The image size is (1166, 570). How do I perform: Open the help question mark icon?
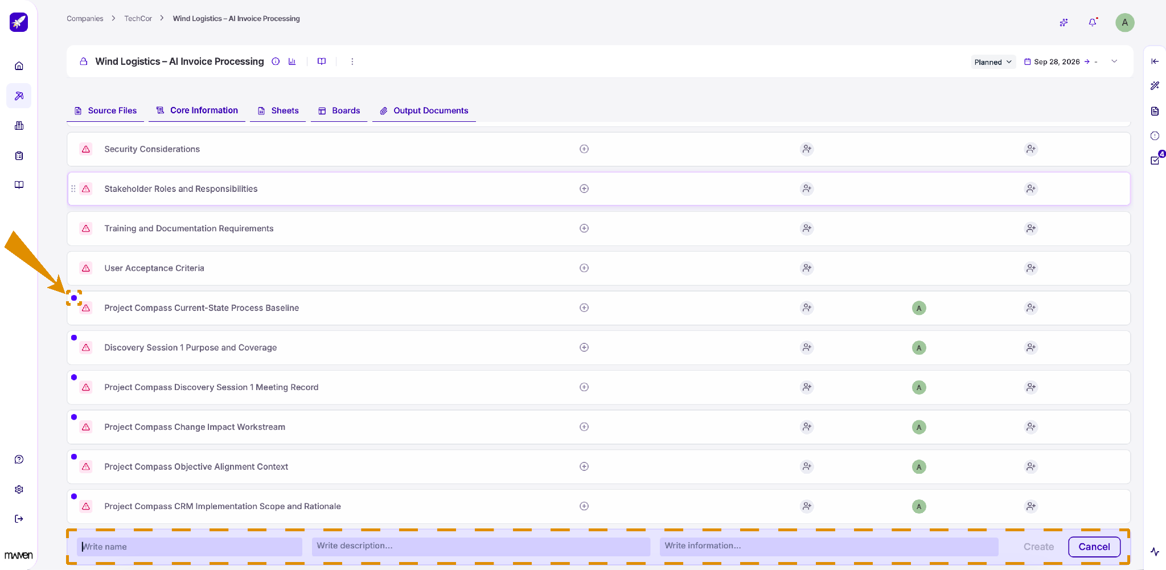pos(19,460)
